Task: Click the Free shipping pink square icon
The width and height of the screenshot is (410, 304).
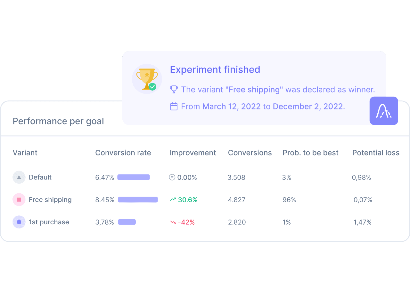Action: click(19, 200)
